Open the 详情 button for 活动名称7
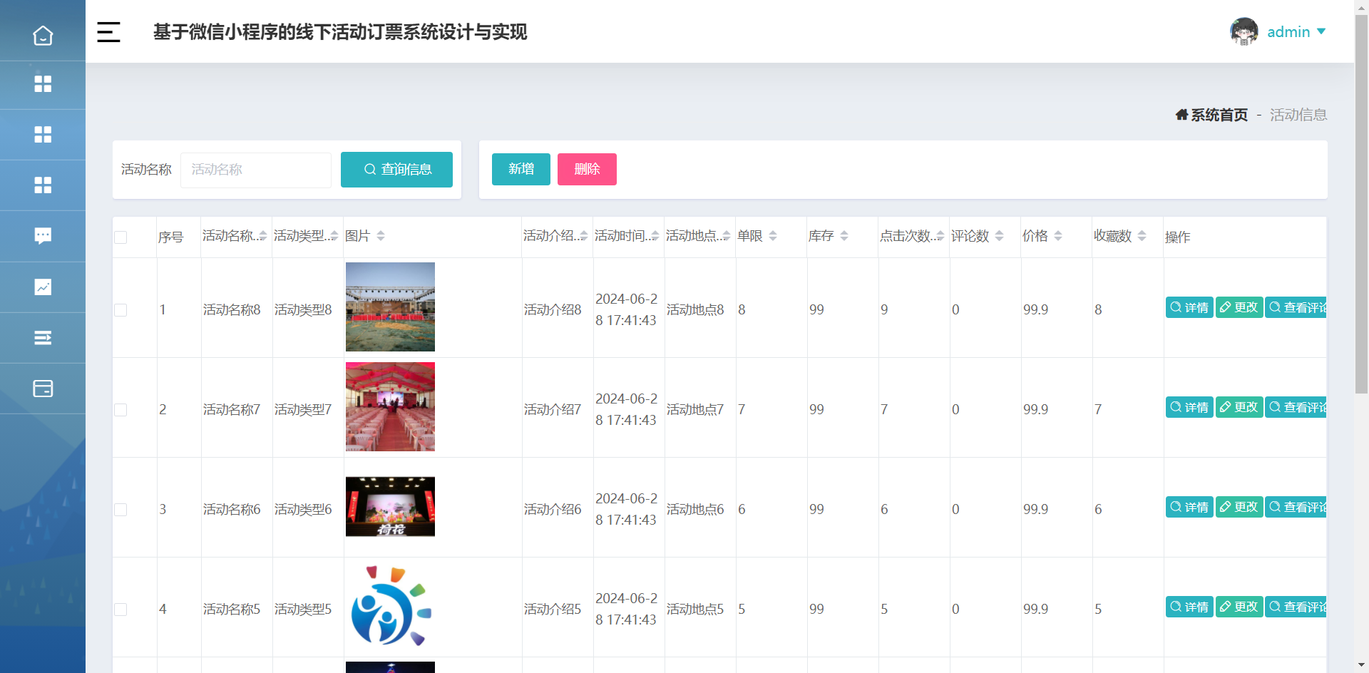The width and height of the screenshot is (1369, 673). 1189,406
